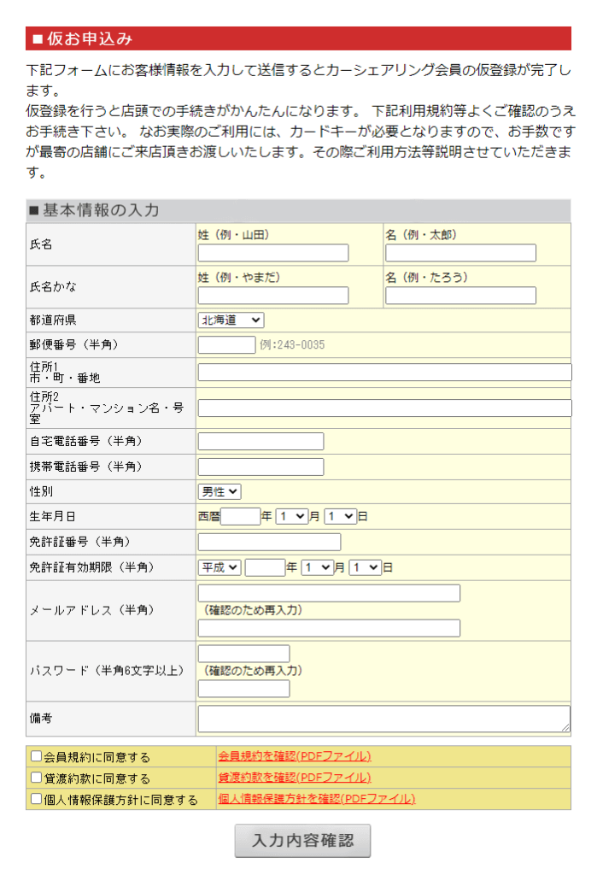
Task: Tick the 個人情報保護方針に同意する checkbox
Action: click(36, 799)
